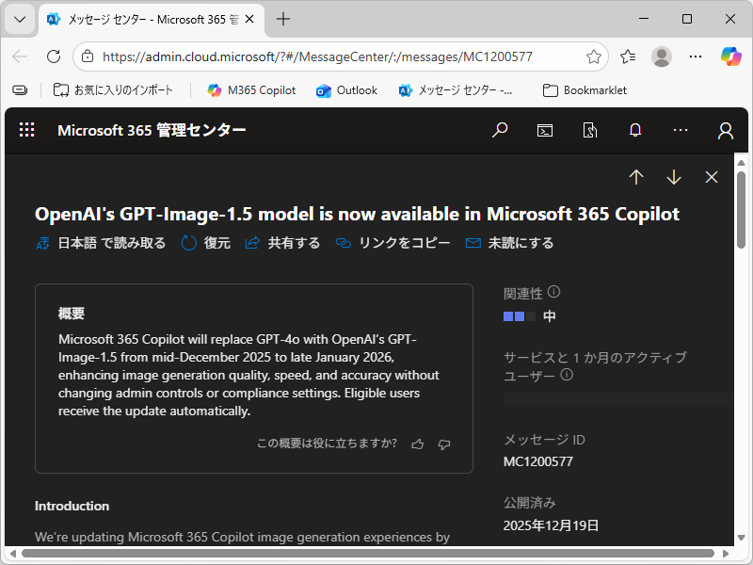
Task: Click 日本語 で読み取る translate button
Action: pos(101,243)
